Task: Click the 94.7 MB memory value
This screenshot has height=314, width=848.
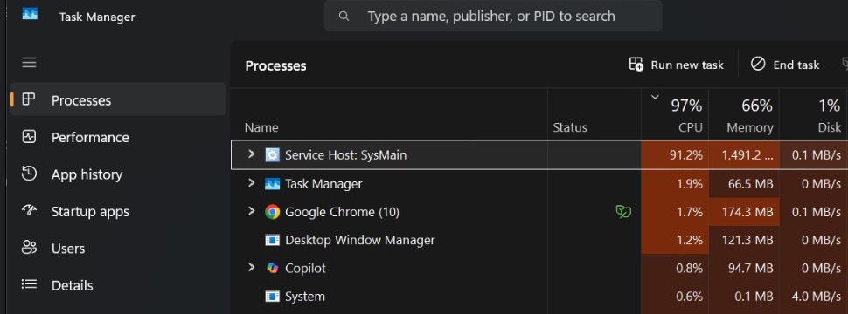Action: click(750, 268)
